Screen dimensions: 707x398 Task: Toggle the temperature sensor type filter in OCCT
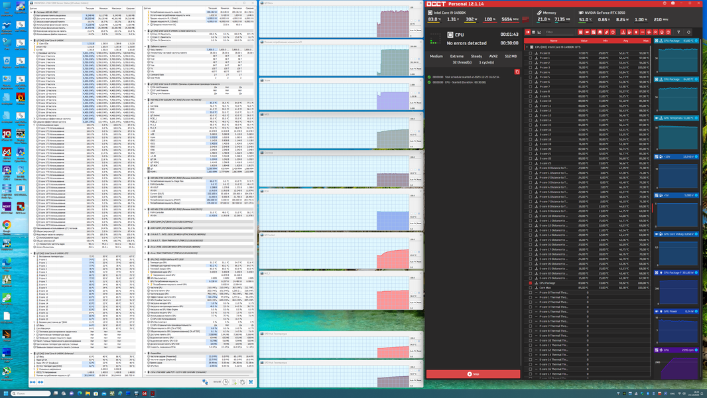(623, 32)
